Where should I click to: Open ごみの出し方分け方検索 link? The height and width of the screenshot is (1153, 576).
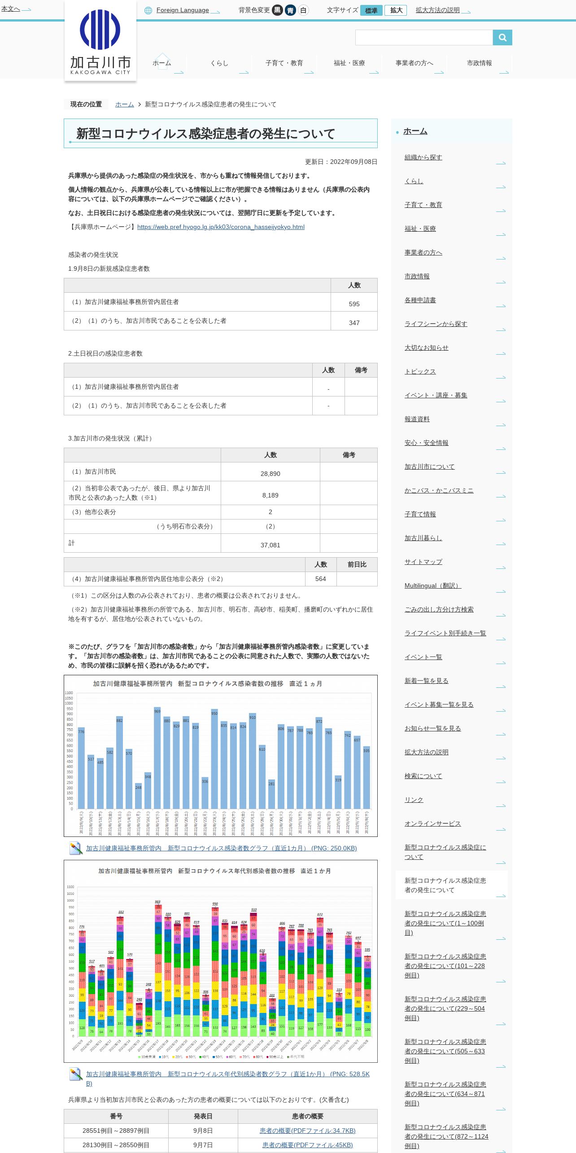tap(439, 609)
